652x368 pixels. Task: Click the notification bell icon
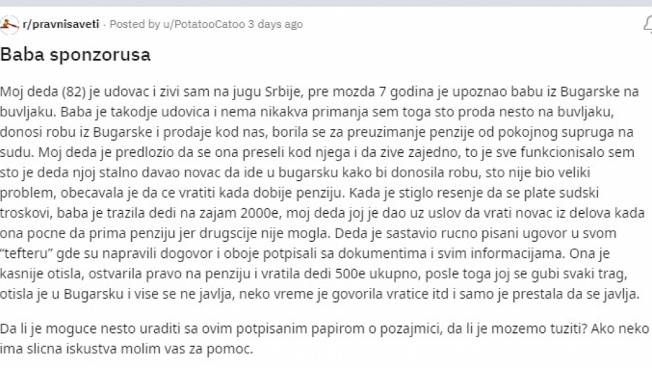pos(647,25)
